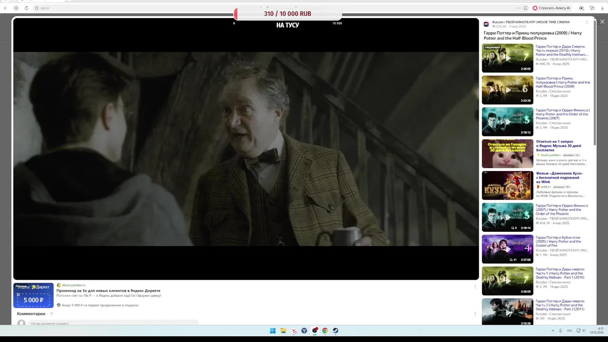Close the video viewer with the X
608x342 pixels.
pyautogui.click(x=602, y=22)
